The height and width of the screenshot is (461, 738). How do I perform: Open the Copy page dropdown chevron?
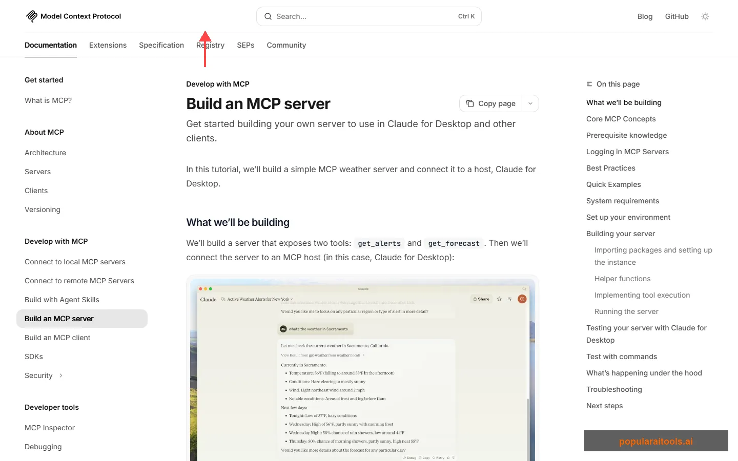tap(530, 103)
